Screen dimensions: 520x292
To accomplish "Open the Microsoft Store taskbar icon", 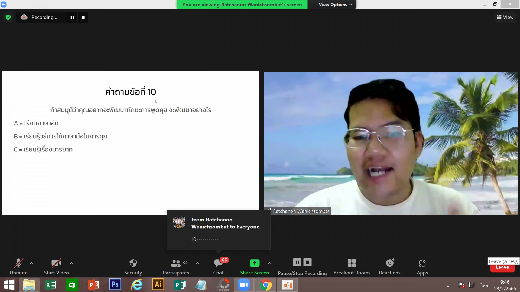I will (72, 285).
